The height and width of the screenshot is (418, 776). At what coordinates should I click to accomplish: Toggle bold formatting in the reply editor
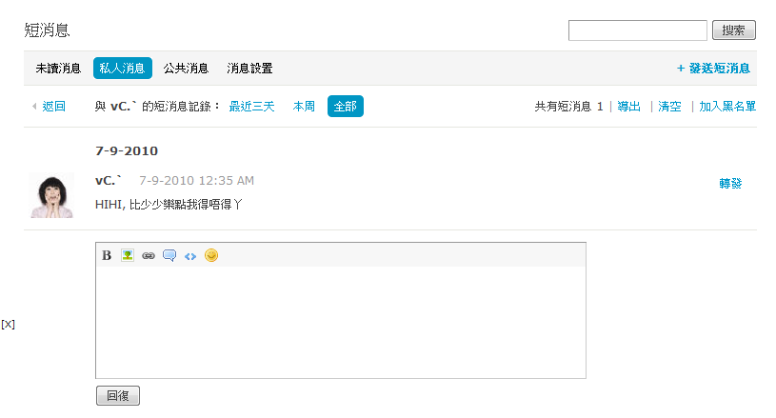(x=107, y=255)
